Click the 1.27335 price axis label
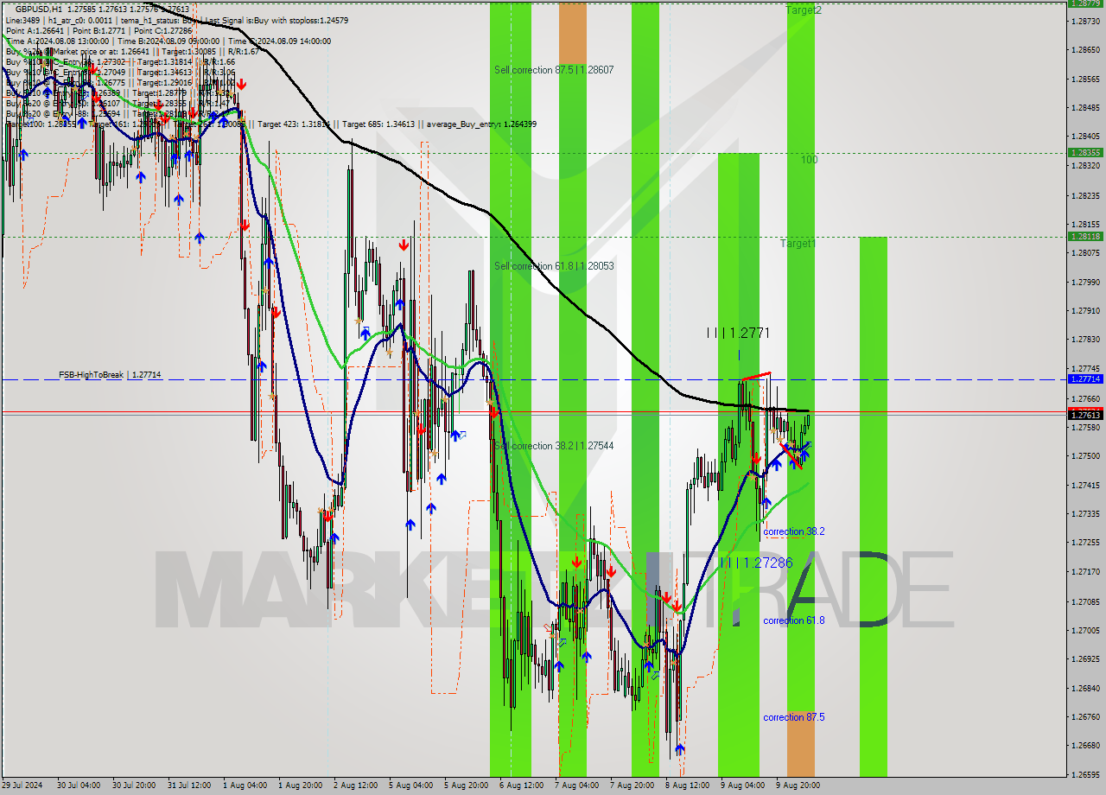 click(x=1084, y=513)
